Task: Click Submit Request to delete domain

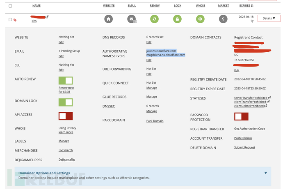Action: click(x=244, y=147)
